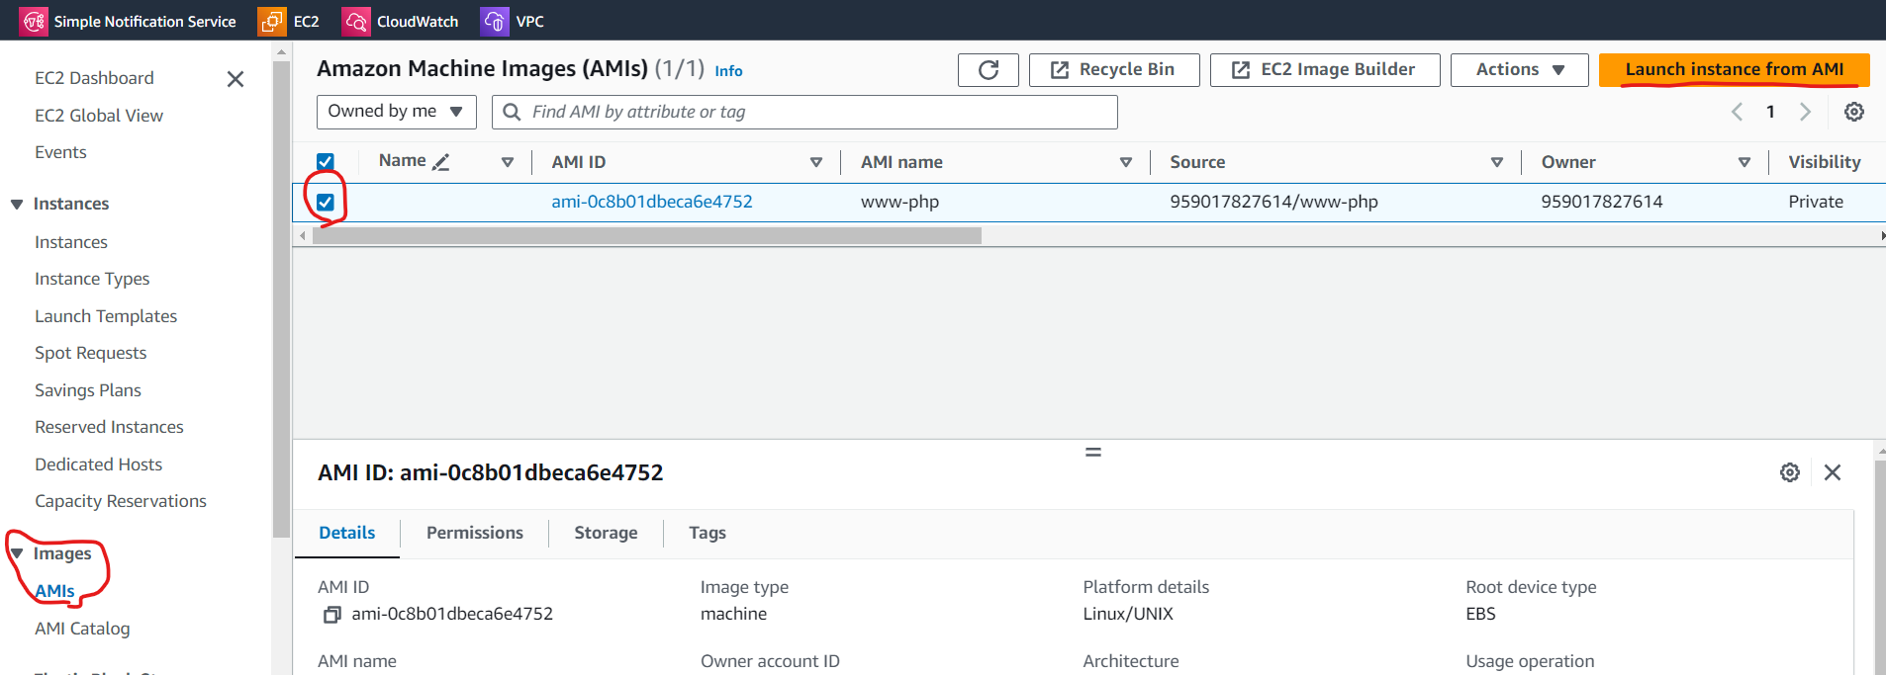
Task: Sort by the Source column arrow
Action: [1497, 162]
